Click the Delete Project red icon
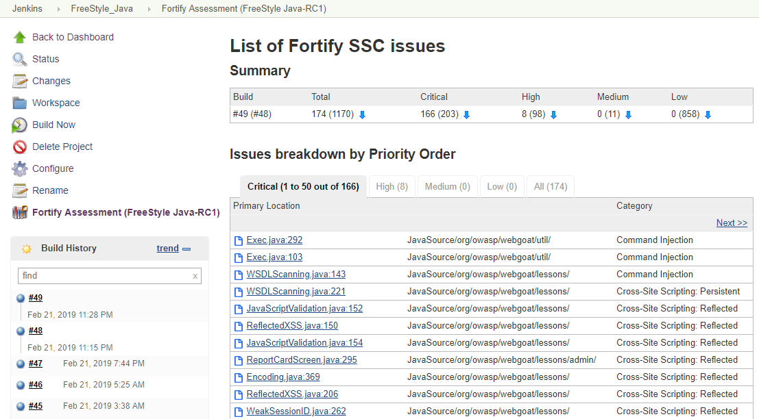This screenshot has width=759, height=419. (x=20, y=147)
